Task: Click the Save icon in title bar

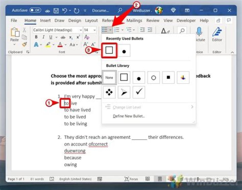Action: point(56,10)
